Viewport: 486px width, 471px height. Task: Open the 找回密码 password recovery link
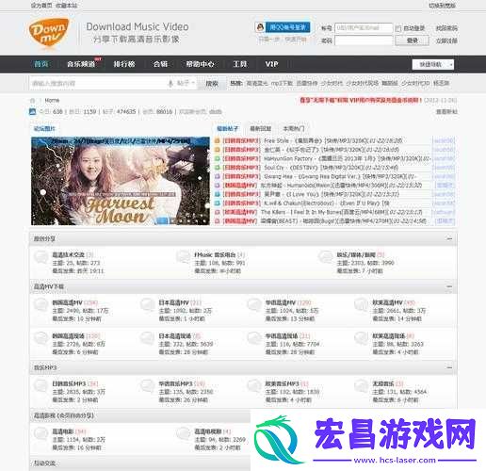click(x=446, y=28)
